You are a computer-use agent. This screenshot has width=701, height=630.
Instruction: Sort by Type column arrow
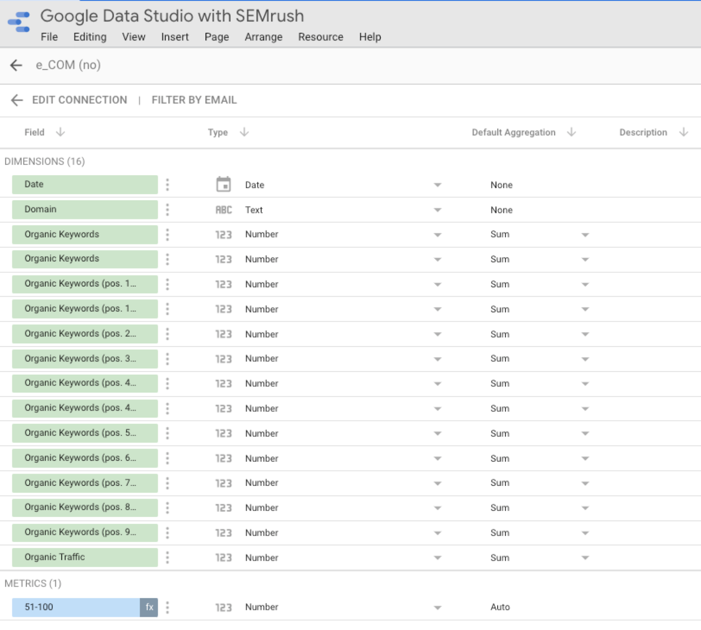[244, 132]
